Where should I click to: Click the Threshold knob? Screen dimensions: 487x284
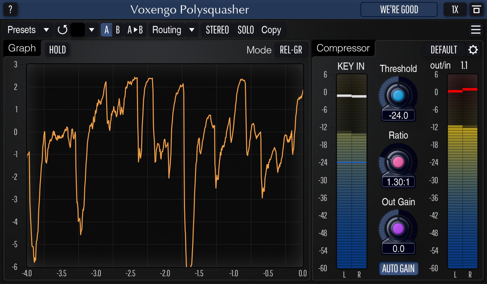pyautogui.click(x=398, y=94)
